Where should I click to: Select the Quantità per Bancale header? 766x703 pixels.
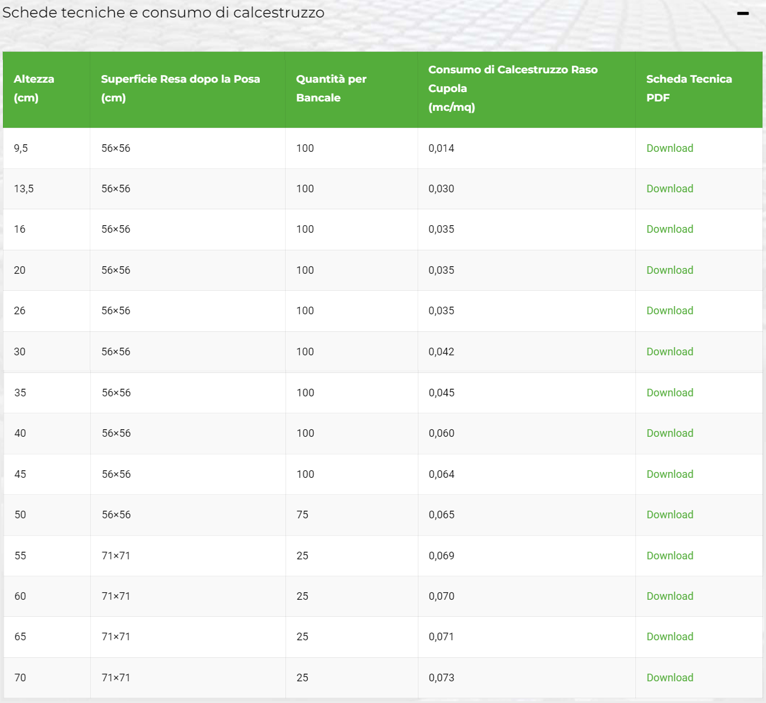[x=331, y=89]
